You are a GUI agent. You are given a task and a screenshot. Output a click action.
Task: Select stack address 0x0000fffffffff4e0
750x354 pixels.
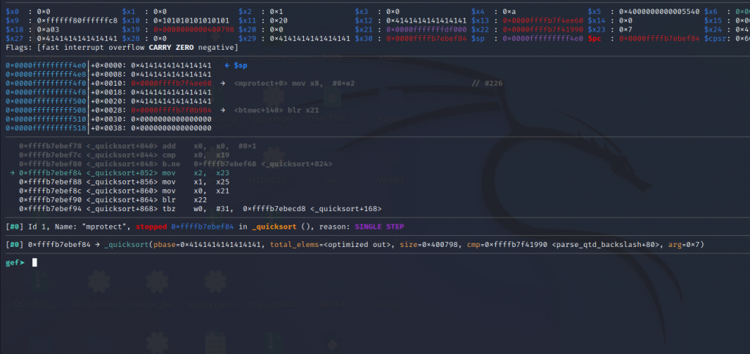point(45,65)
